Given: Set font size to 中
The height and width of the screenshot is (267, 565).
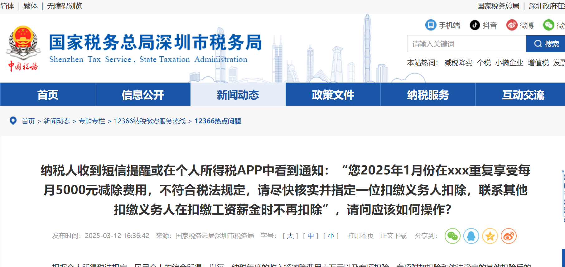Looking at the screenshot, I should pyautogui.click(x=311, y=236).
